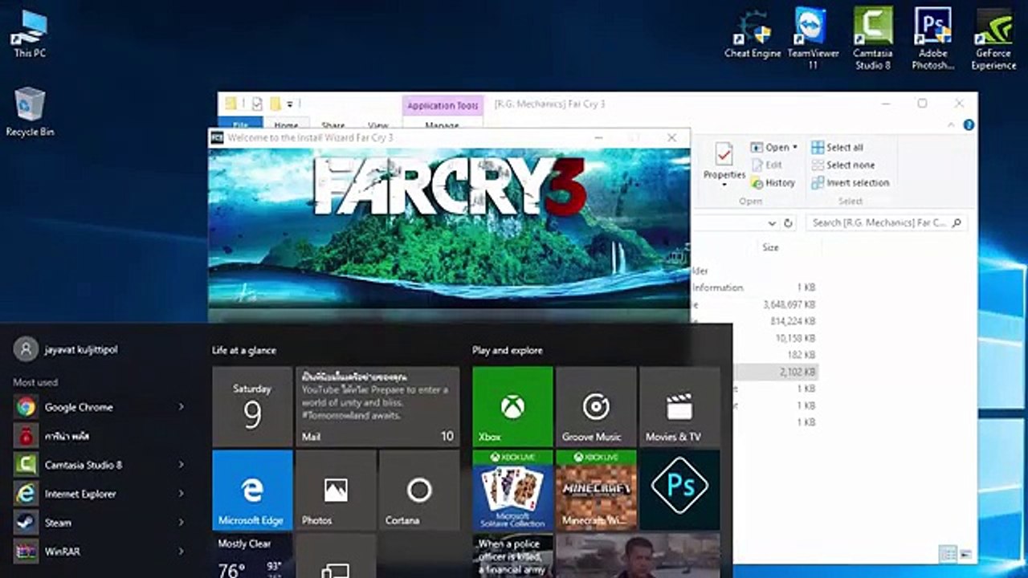Open the address bar history dropdown
This screenshot has width=1028, height=578.
coord(772,223)
